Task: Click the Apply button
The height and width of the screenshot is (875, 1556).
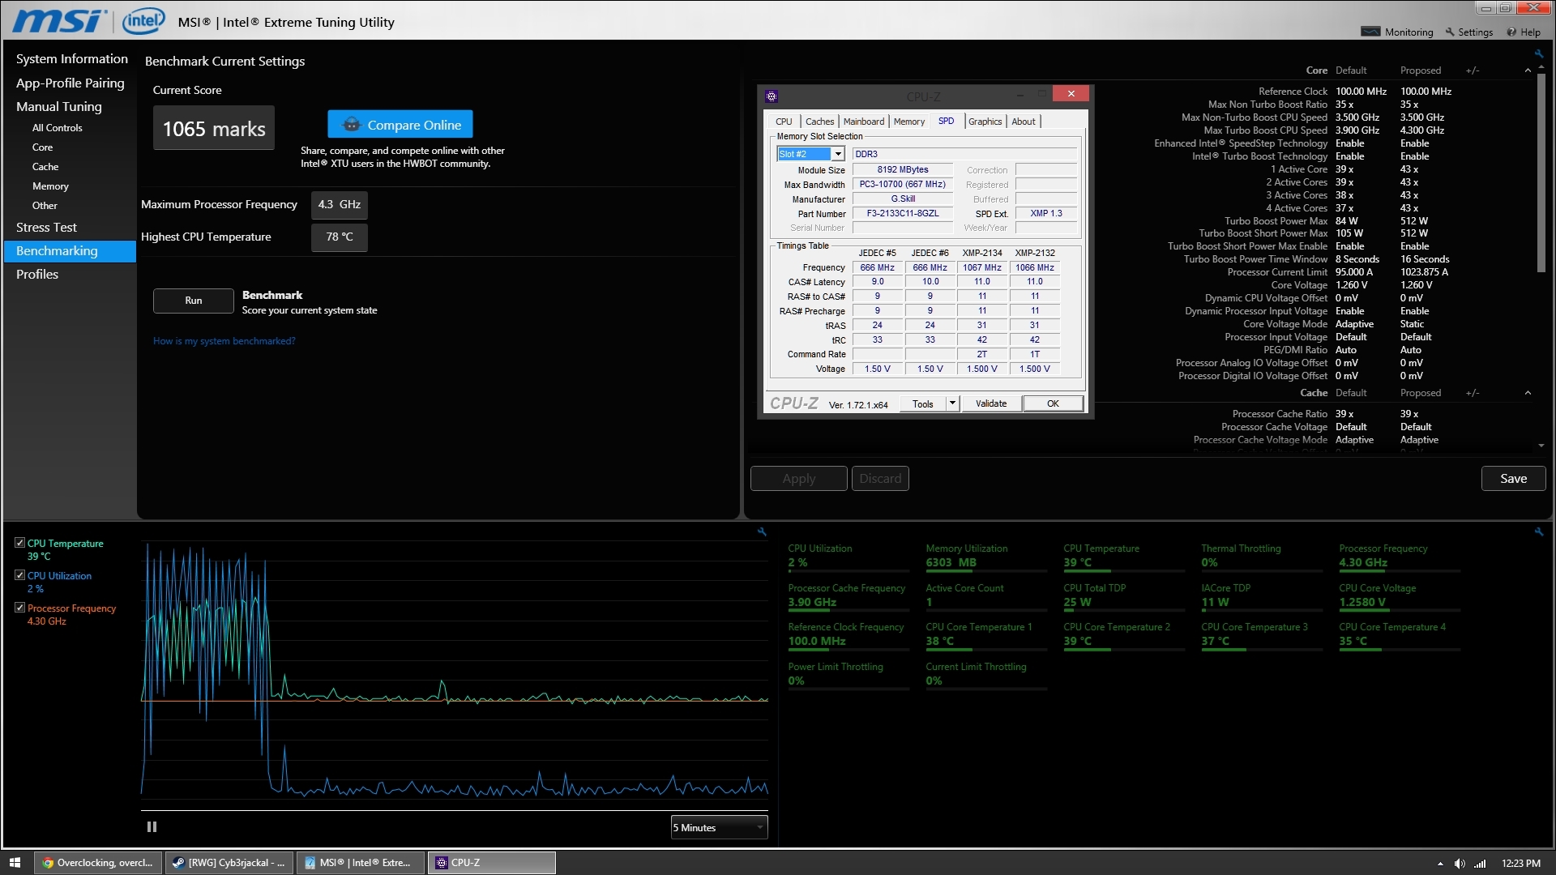Action: coord(799,479)
